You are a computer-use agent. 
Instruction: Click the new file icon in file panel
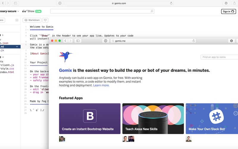(17, 20)
